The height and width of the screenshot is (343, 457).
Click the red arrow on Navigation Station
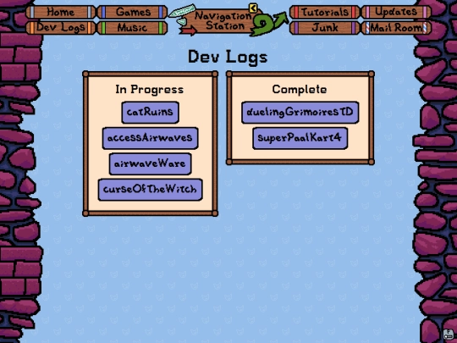click(x=188, y=30)
